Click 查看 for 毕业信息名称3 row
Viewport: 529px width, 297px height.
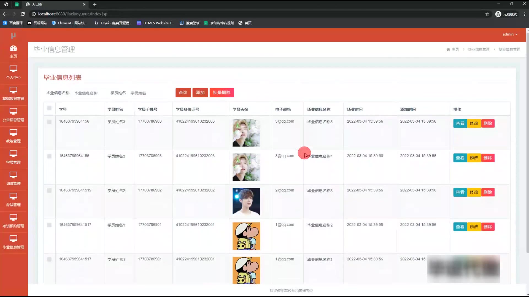(460, 192)
